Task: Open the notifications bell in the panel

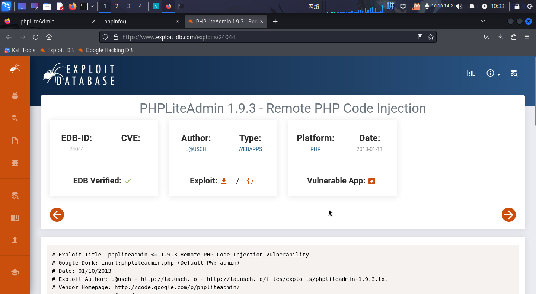Action: (x=472, y=6)
